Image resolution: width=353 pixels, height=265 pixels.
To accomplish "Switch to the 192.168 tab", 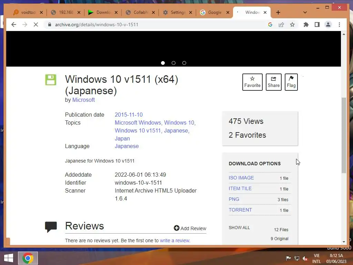I will [63, 12].
